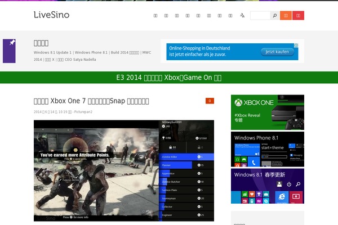Click the orange button in the header

[x=286, y=16]
